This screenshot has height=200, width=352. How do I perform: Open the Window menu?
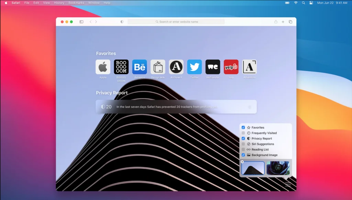tap(94, 3)
